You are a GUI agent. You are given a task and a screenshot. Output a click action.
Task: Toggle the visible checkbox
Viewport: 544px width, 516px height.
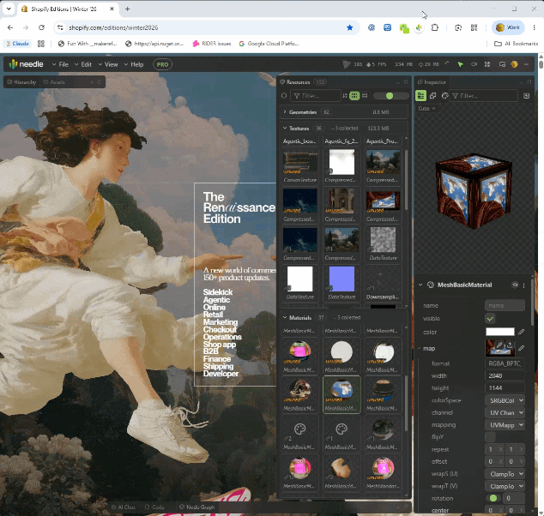[490, 319]
